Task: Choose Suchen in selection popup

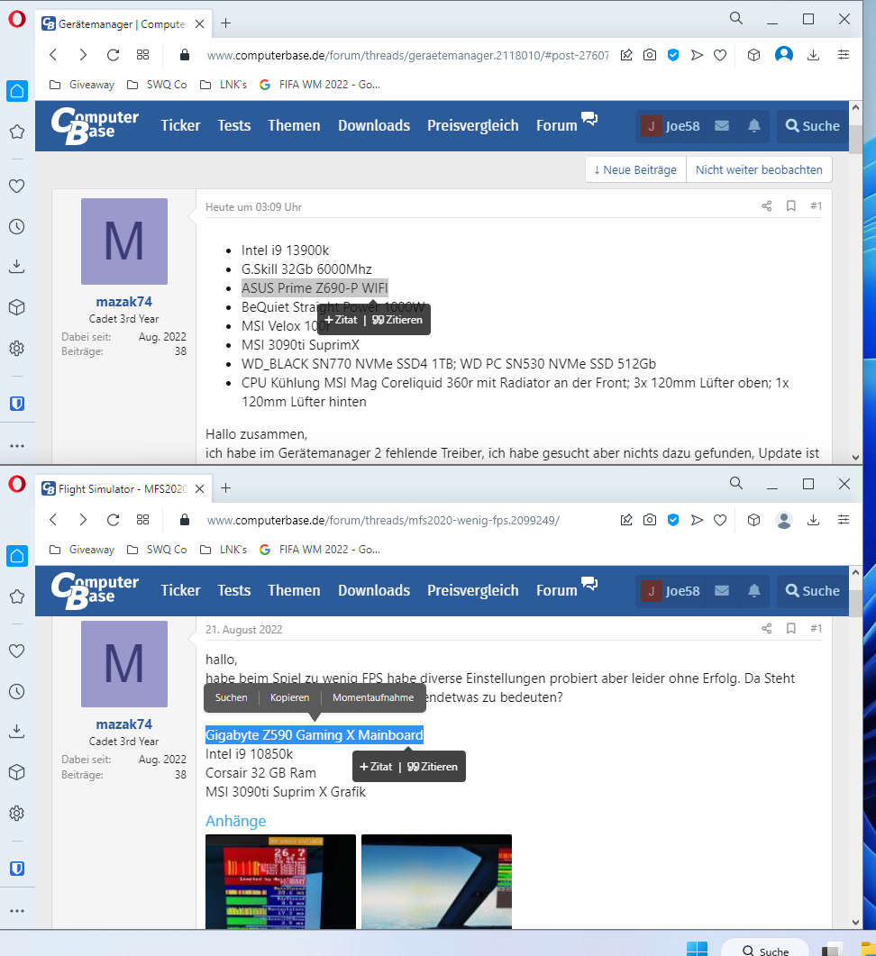Action: click(232, 697)
